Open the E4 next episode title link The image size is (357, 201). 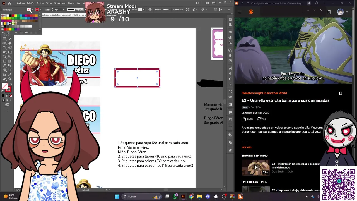click(296, 166)
